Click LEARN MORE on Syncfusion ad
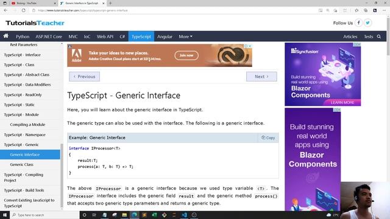390x219 pixels. [x=342, y=102]
